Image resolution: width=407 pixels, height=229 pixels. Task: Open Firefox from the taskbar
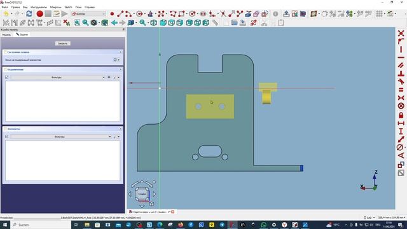click(x=181, y=225)
